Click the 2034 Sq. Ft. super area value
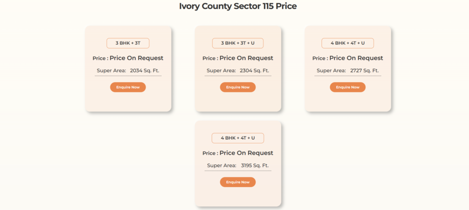The width and height of the screenshot is (469, 210). tap(144, 71)
